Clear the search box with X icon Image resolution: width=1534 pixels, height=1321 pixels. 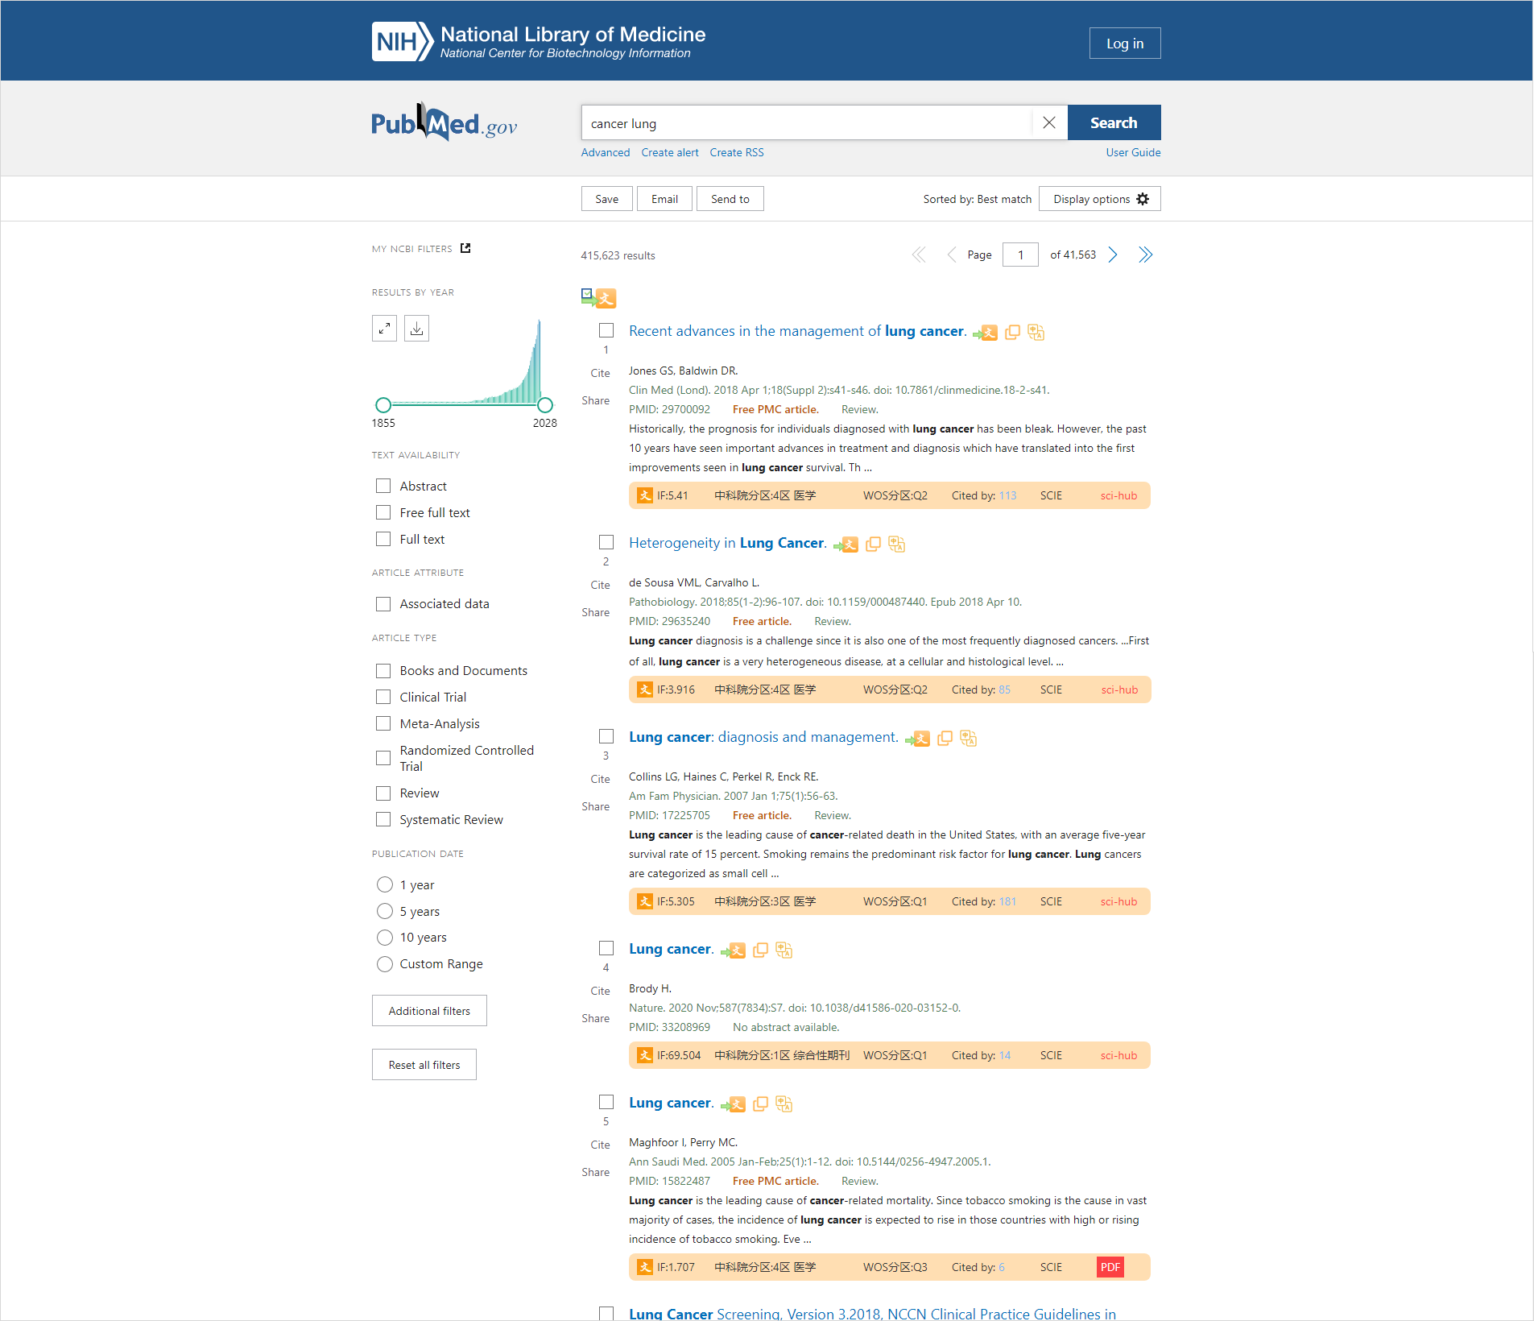[x=1048, y=123]
